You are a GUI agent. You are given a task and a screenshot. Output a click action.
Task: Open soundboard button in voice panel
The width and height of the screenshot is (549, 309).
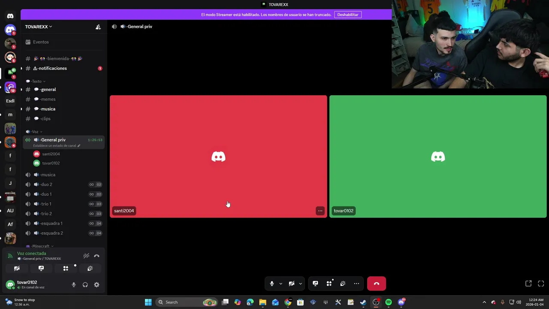tap(90, 268)
